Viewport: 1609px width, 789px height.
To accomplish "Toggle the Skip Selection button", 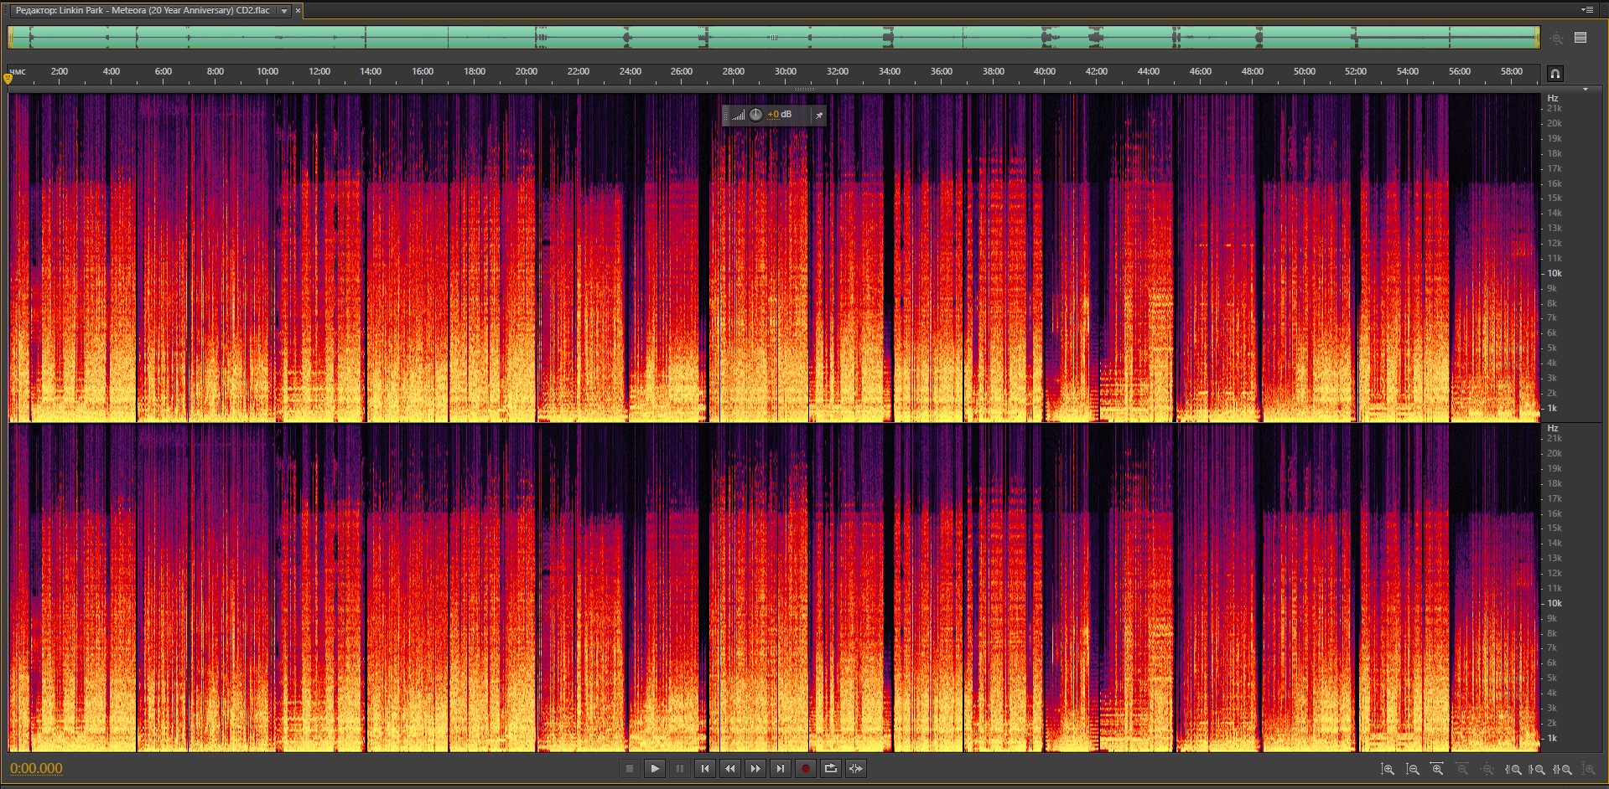I will (x=855, y=768).
